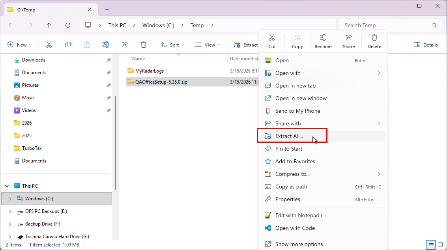Click the Cut icon in context menu
This screenshot has width=447, height=250.
point(272,41)
